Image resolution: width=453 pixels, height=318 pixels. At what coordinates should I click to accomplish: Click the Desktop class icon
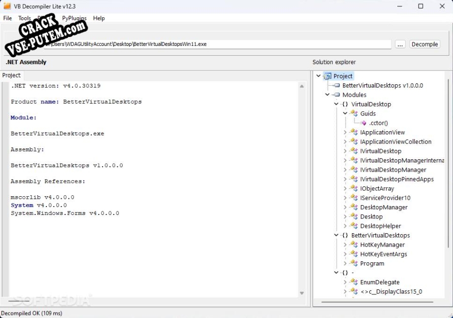click(354, 216)
